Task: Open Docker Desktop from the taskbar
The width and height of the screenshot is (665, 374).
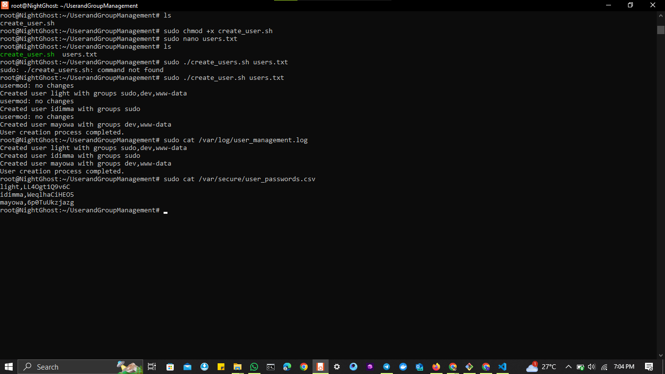Action: click(403, 367)
